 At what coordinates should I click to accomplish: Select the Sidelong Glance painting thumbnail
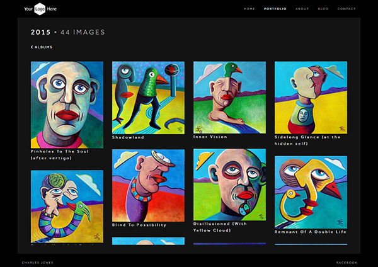(x=311, y=97)
